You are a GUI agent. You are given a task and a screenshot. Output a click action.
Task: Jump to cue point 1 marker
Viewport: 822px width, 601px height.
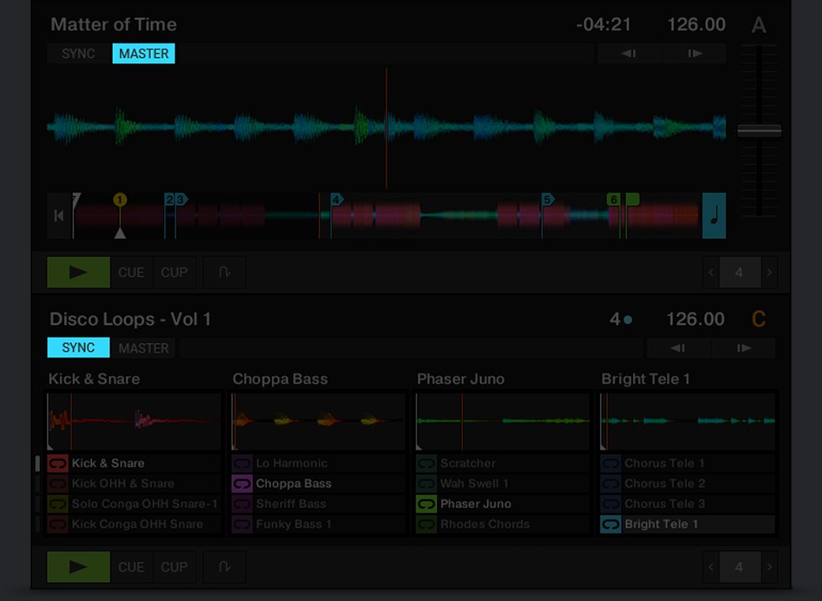pyautogui.click(x=119, y=200)
